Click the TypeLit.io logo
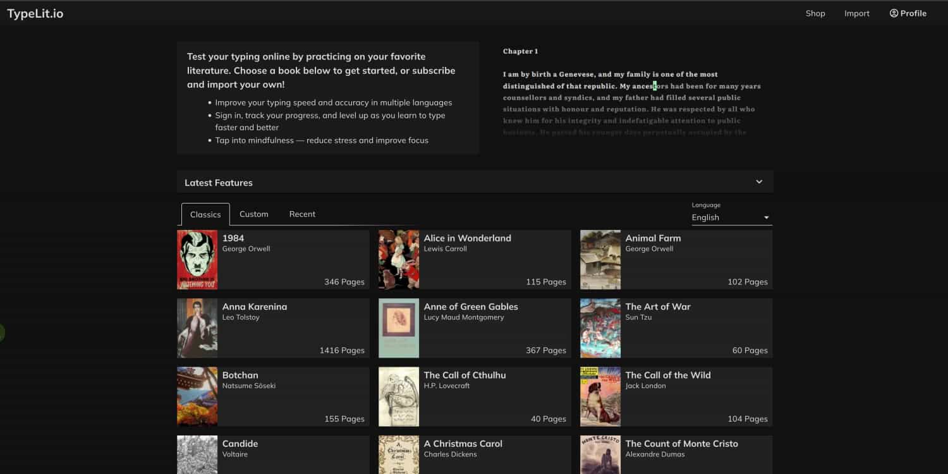 35,13
